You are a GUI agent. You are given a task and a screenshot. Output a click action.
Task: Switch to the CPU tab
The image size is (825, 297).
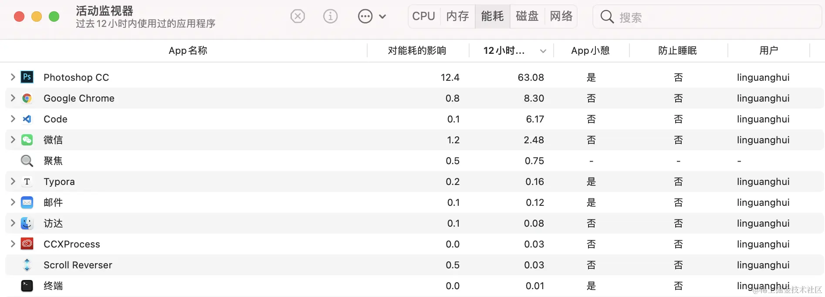pos(424,16)
